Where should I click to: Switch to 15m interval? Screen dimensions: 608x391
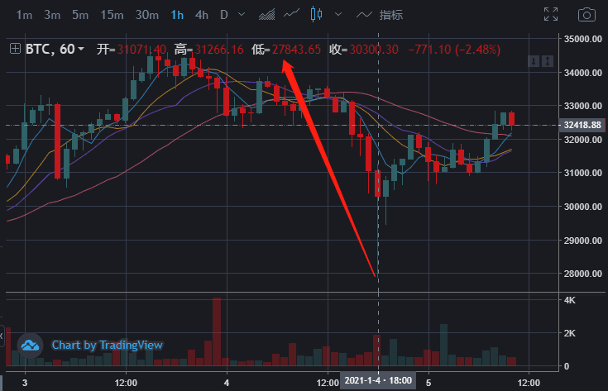click(112, 15)
